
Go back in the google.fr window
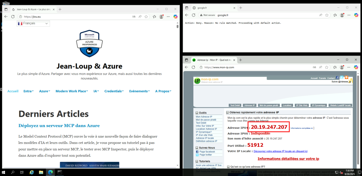coord(187,15)
